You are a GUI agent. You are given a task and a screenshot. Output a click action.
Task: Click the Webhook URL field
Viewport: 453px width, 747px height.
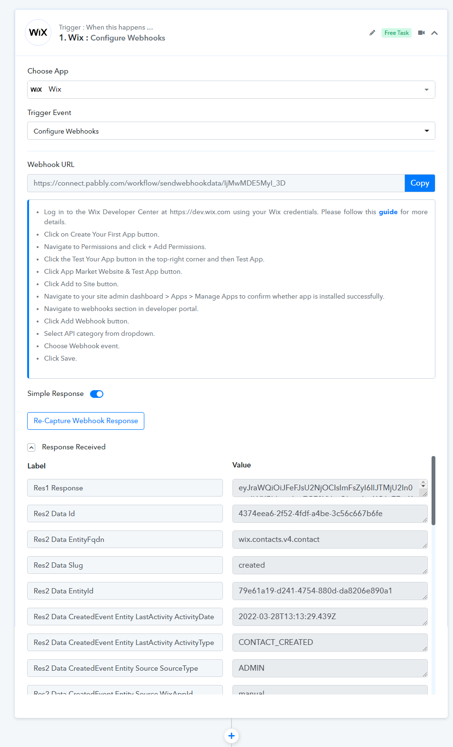pos(216,183)
